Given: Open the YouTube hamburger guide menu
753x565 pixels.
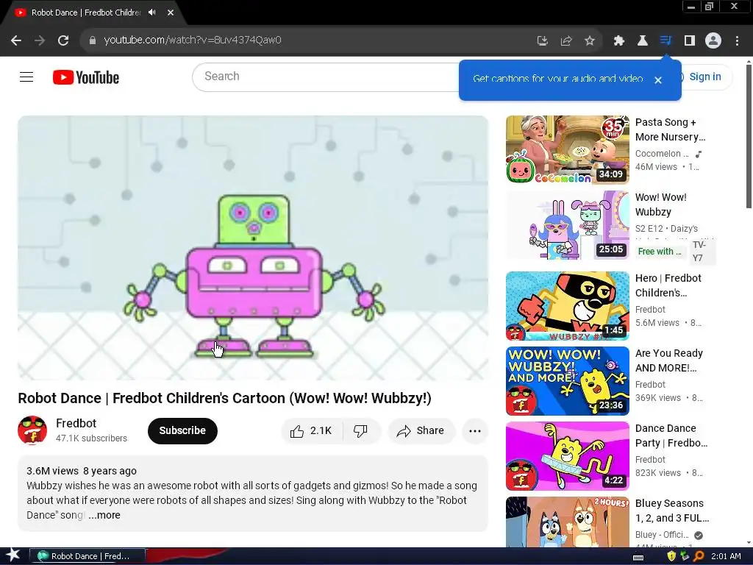Looking at the screenshot, I should [x=26, y=77].
